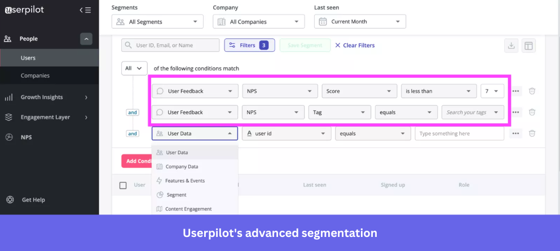Select Features & Events option

click(195, 181)
